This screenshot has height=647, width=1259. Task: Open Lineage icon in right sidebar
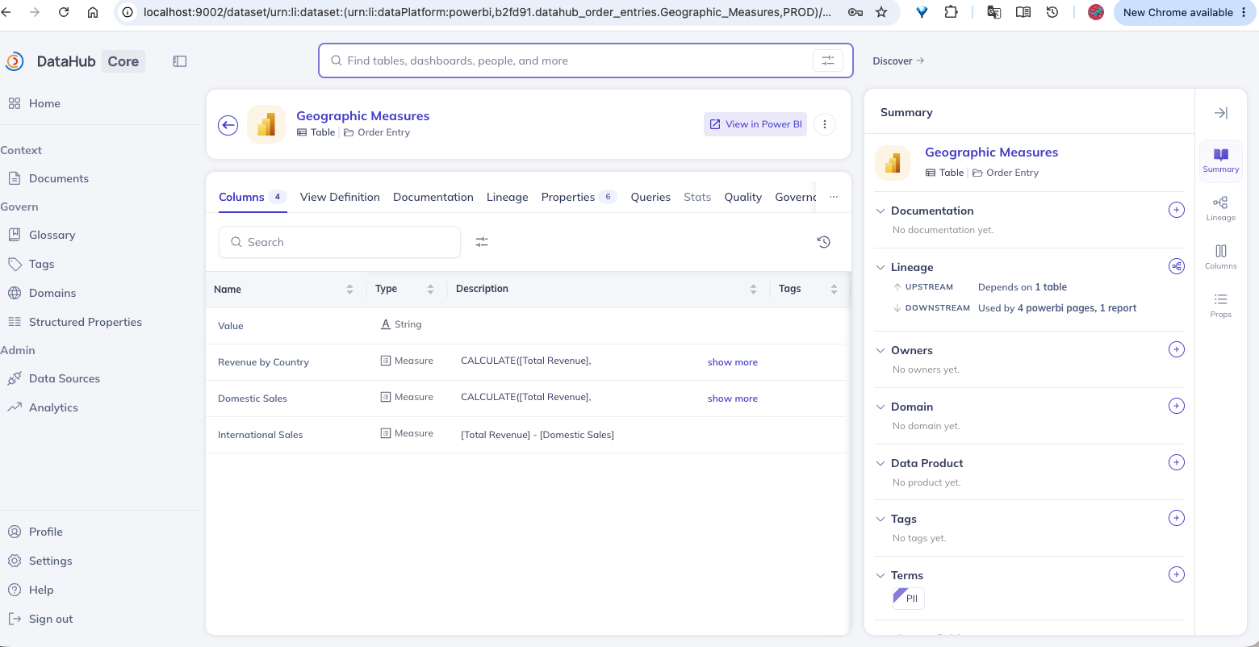click(x=1221, y=208)
